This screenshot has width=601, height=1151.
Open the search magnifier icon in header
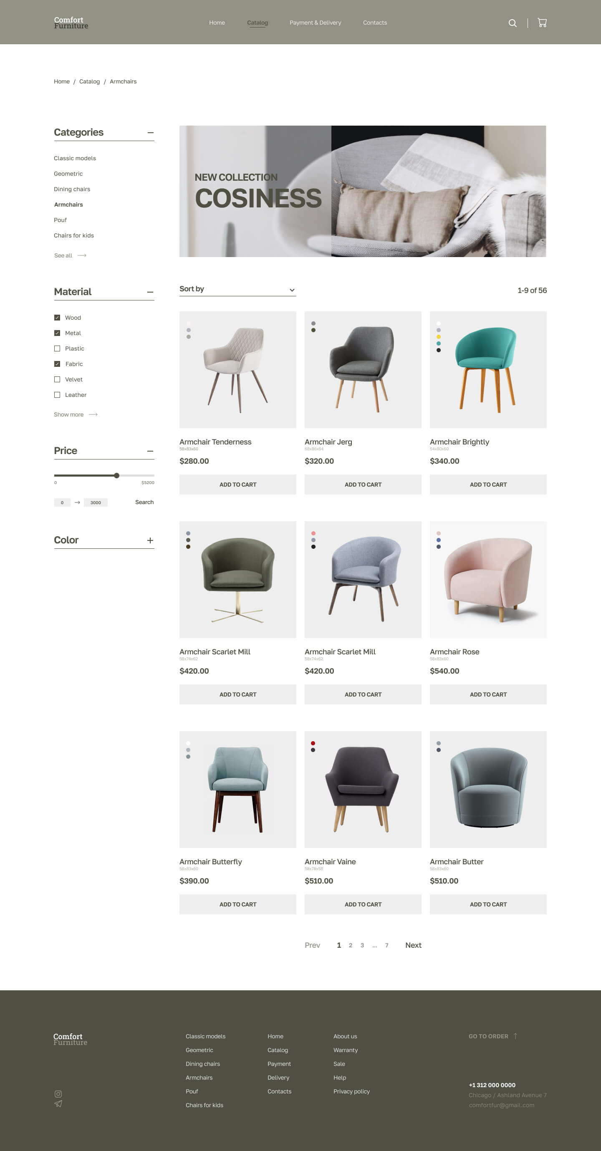coord(513,23)
